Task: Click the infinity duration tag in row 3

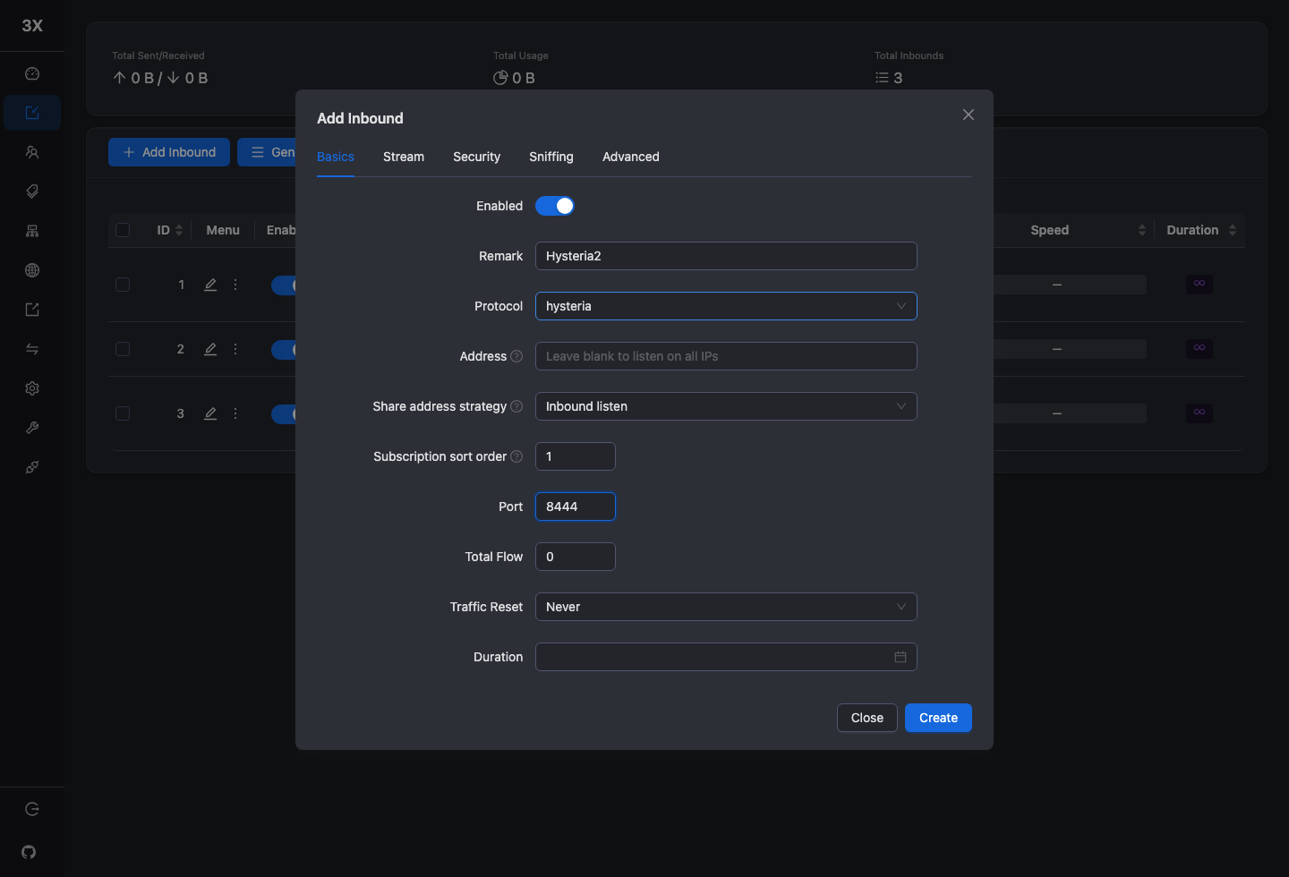Action: pos(1199,413)
